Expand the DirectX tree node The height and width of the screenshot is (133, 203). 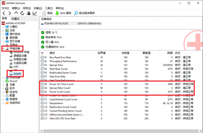(x=3, y=81)
